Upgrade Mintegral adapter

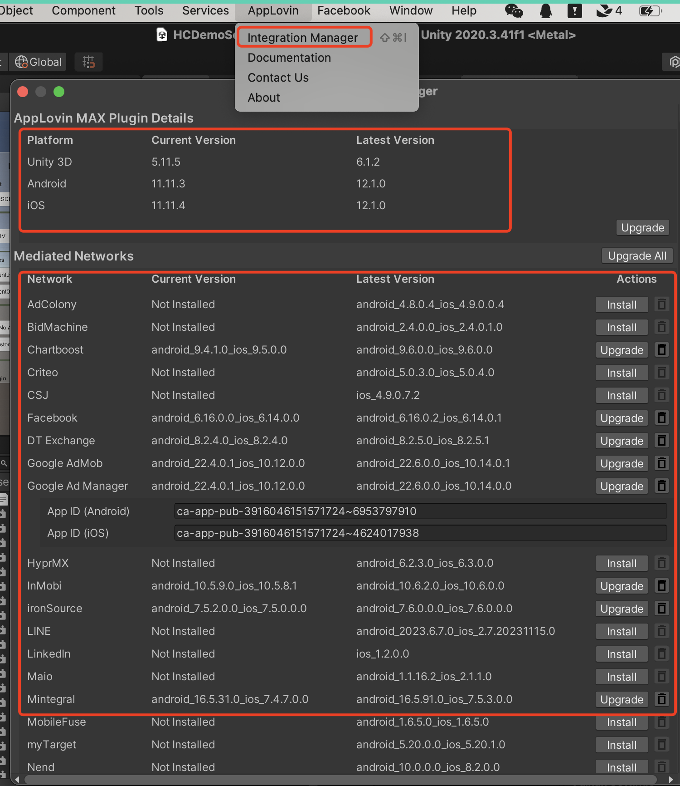pyautogui.click(x=622, y=700)
